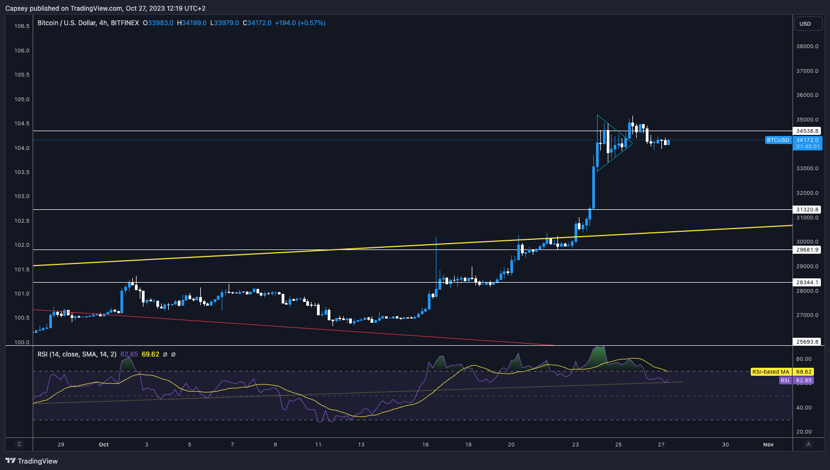This screenshot has width=830, height=470.
Task: Click the 01:40:01 countdown timer
Action: click(806, 146)
